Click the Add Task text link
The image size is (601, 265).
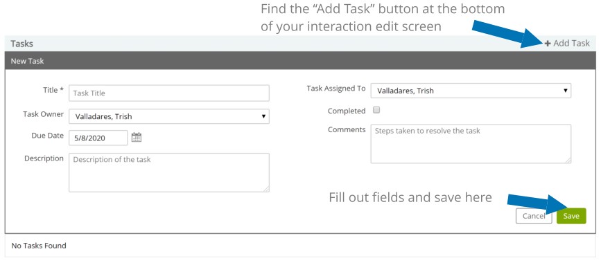(x=571, y=44)
